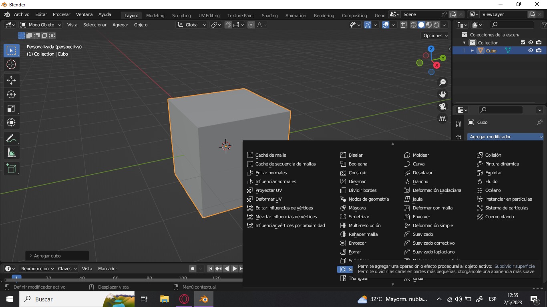Image resolution: width=547 pixels, height=307 pixels.
Task: Expand the Cubo item in the outliner
Action: (x=473, y=51)
